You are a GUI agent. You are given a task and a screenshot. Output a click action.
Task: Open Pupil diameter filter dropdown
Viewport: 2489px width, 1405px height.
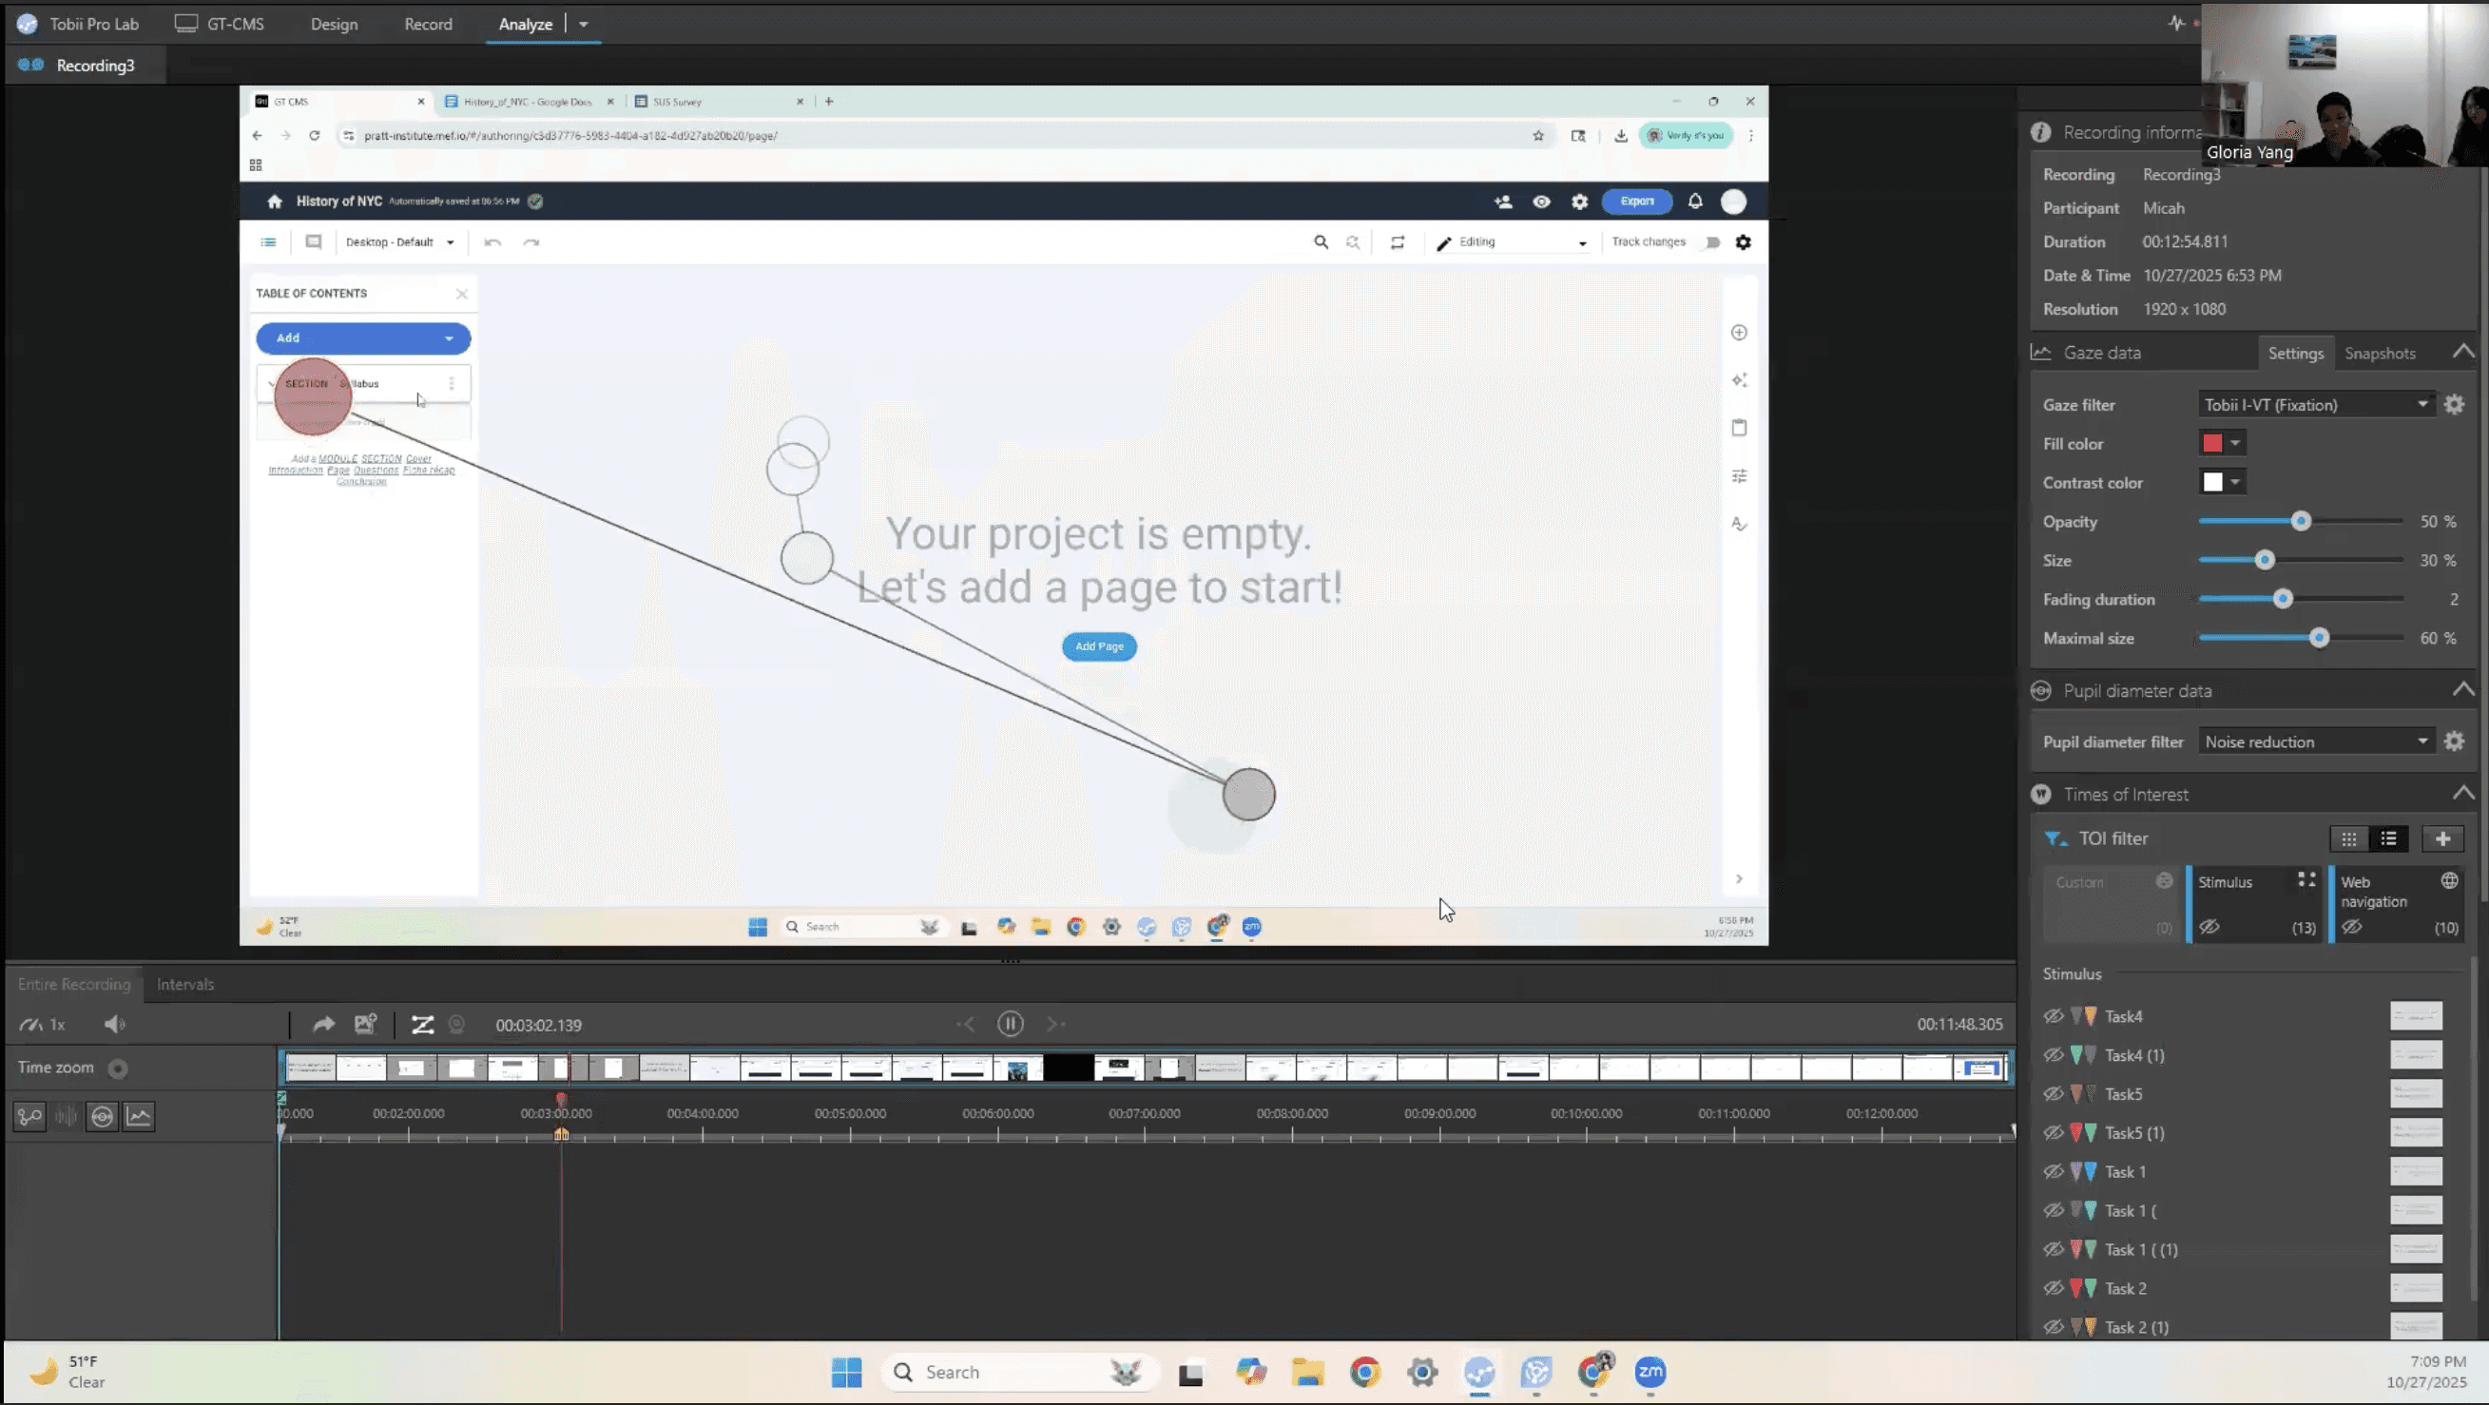[x=2315, y=742]
